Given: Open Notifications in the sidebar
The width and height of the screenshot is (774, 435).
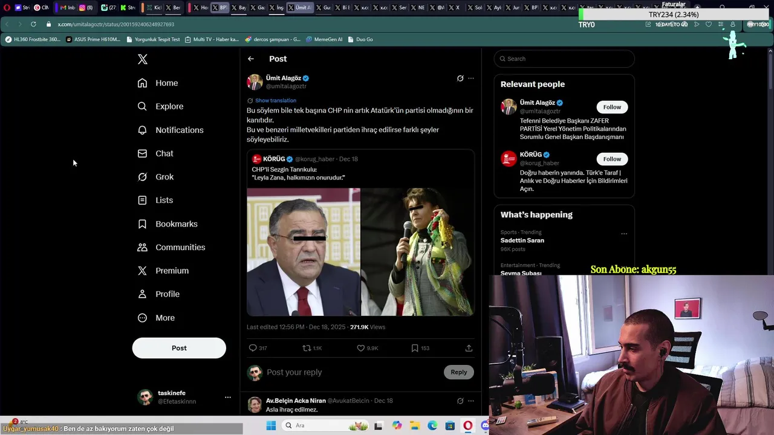Looking at the screenshot, I should [x=171, y=130].
